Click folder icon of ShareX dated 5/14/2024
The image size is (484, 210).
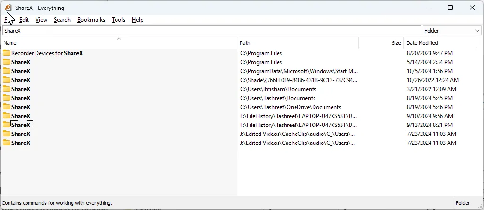click(x=7, y=62)
